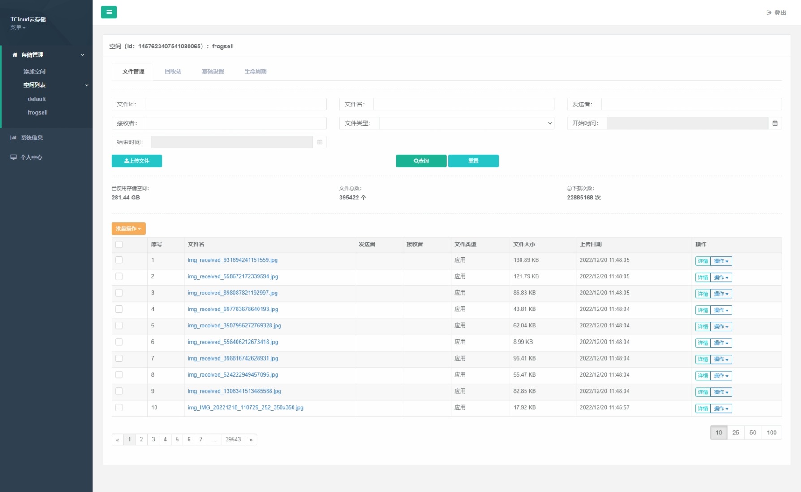
Task: Open 系统信息 in the sidebar
Action: (x=32, y=137)
